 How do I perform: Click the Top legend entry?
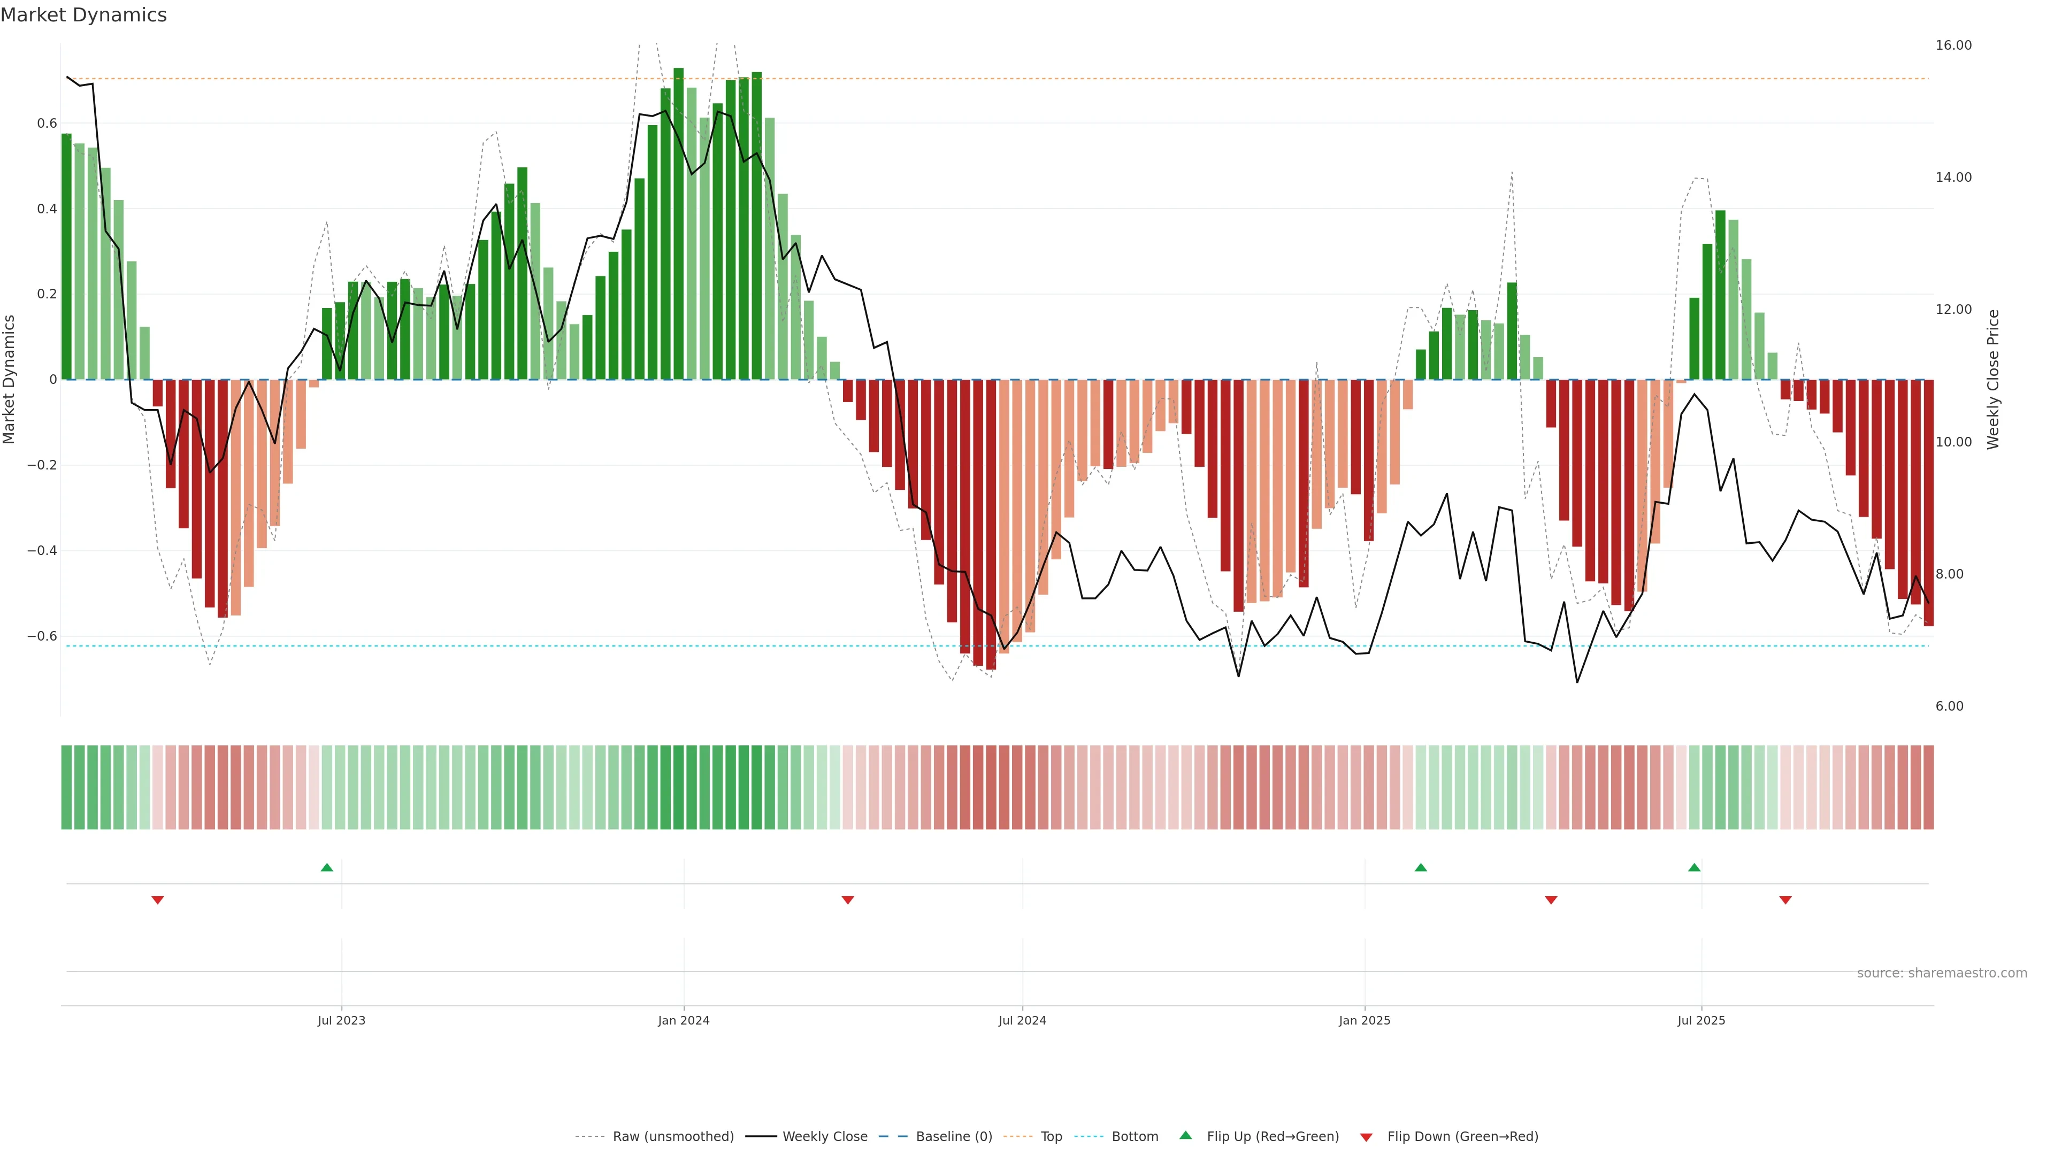pos(1051,1137)
